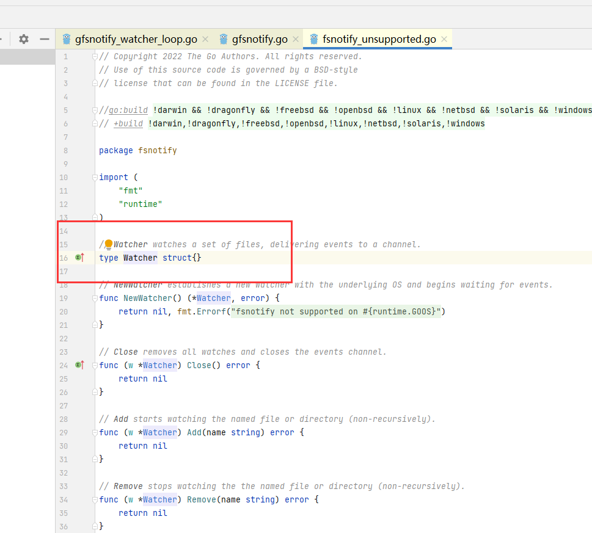Toggle the fold marker on line 6
This screenshot has width=592, height=533.
[x=95, y=124]
